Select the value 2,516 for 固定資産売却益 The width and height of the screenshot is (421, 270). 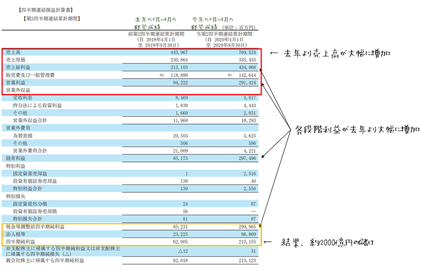pyautogui.click(x=249, y=173)
